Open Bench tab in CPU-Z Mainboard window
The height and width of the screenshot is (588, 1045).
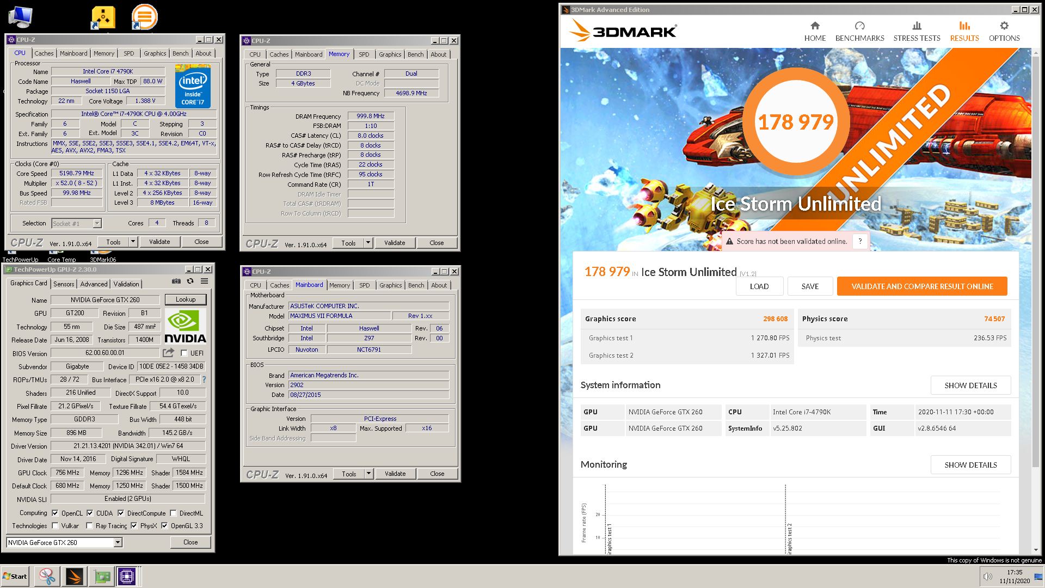[416, 285]
